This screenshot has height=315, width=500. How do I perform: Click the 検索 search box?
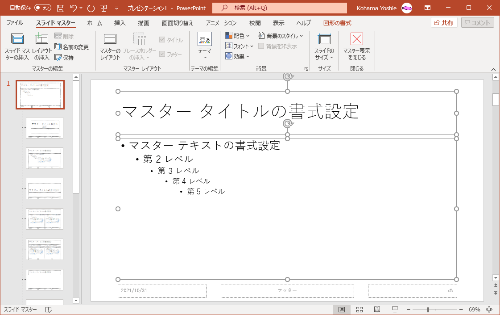point(280,8)
